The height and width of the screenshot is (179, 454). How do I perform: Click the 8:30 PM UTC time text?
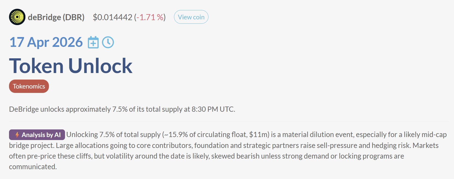point(213,109)
